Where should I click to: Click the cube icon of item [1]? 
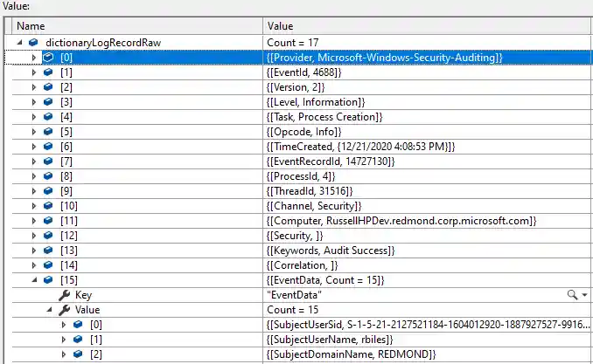click(x=48, y=72)
